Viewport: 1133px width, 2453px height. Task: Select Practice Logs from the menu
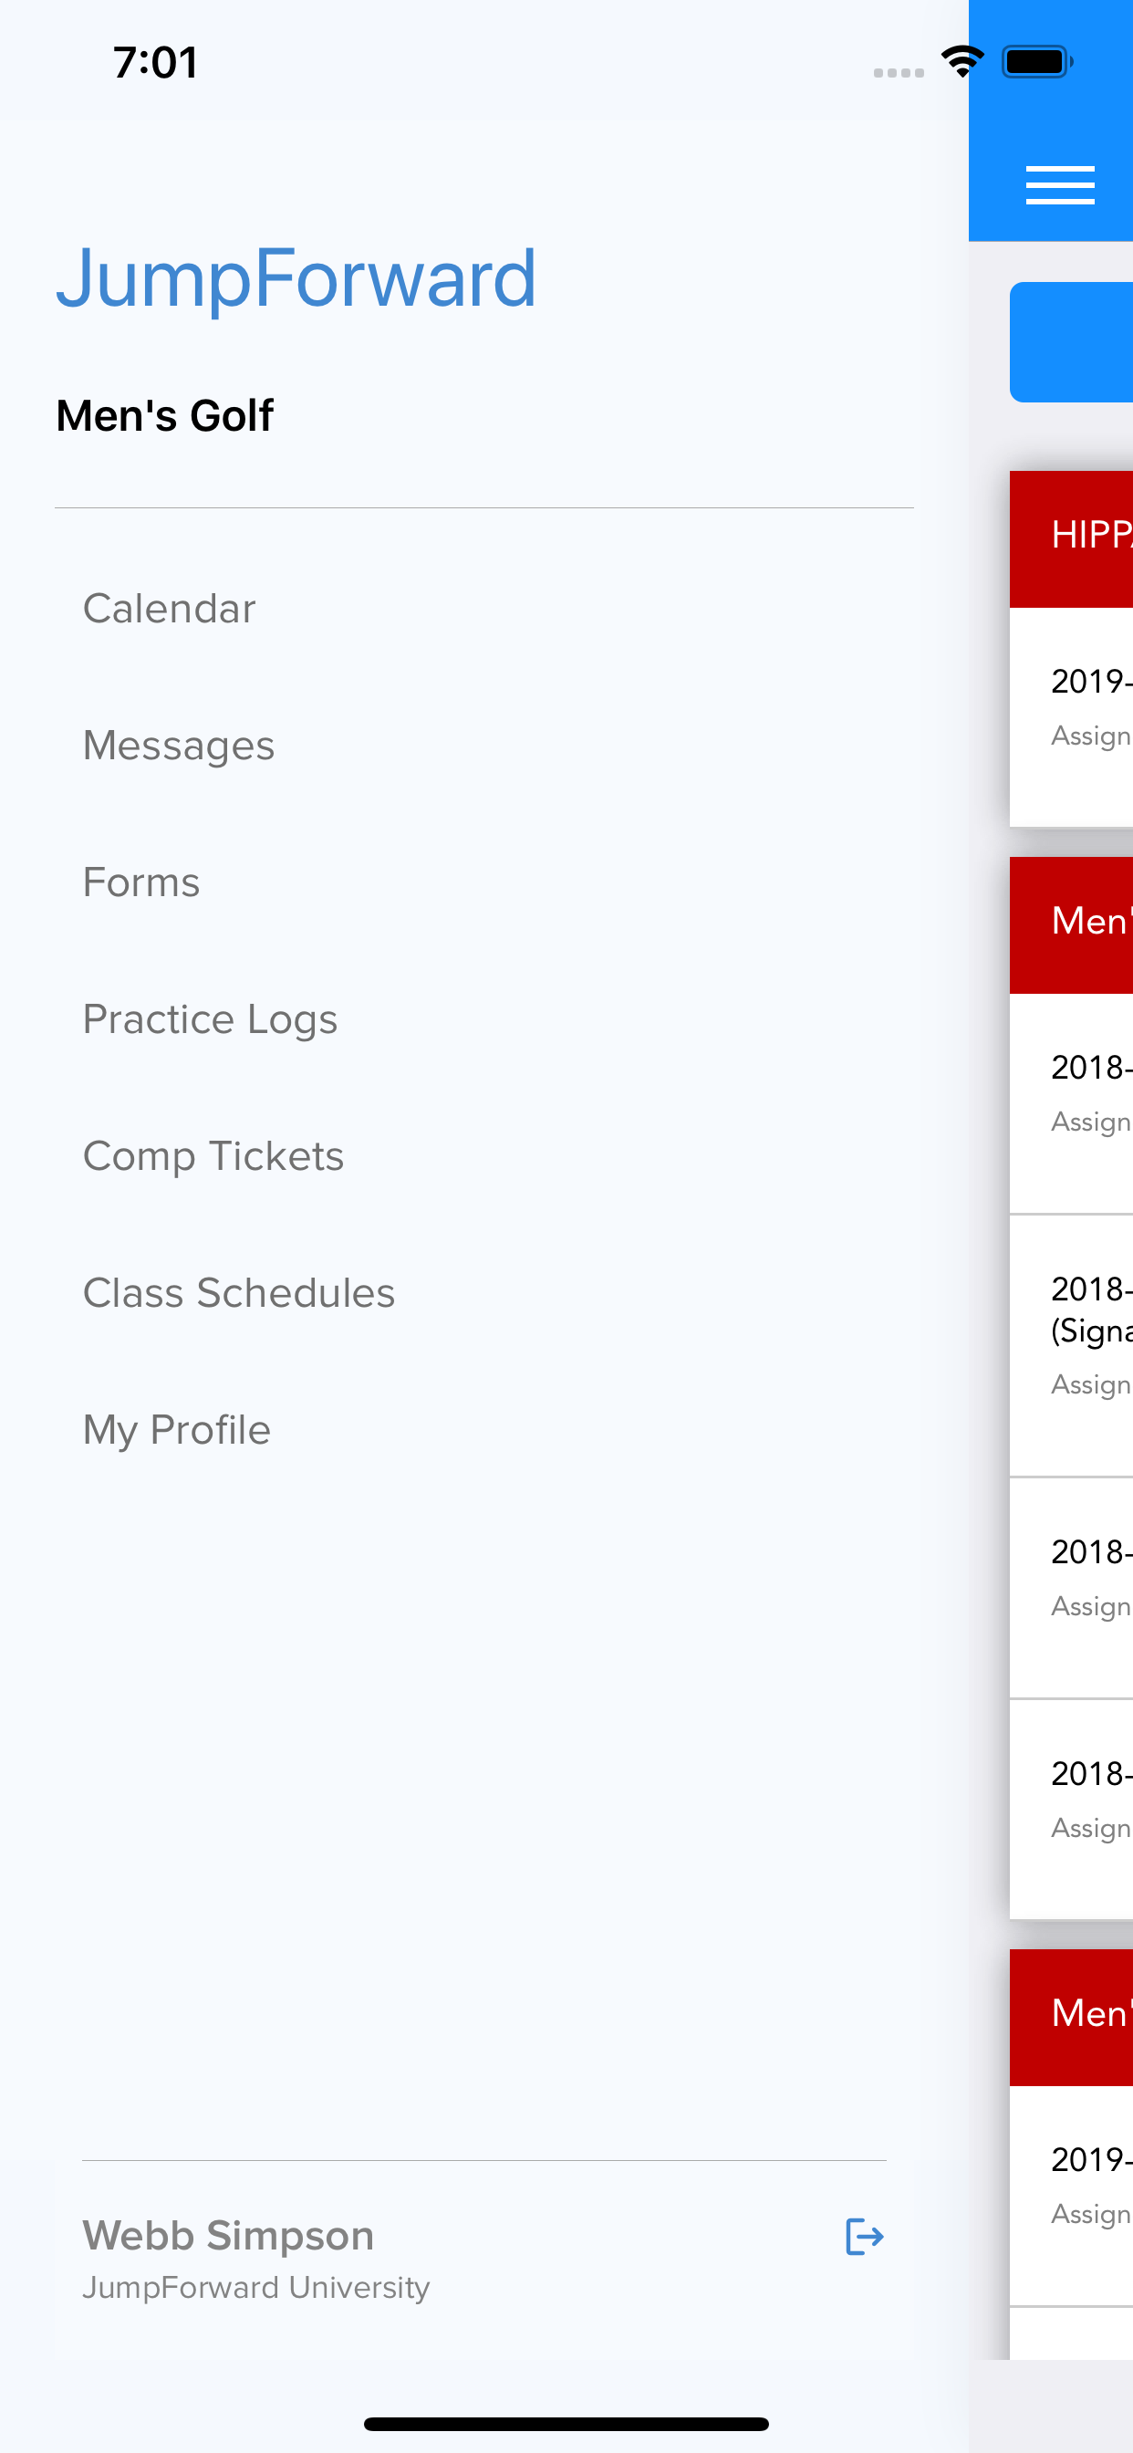[x=211, y=1019]
